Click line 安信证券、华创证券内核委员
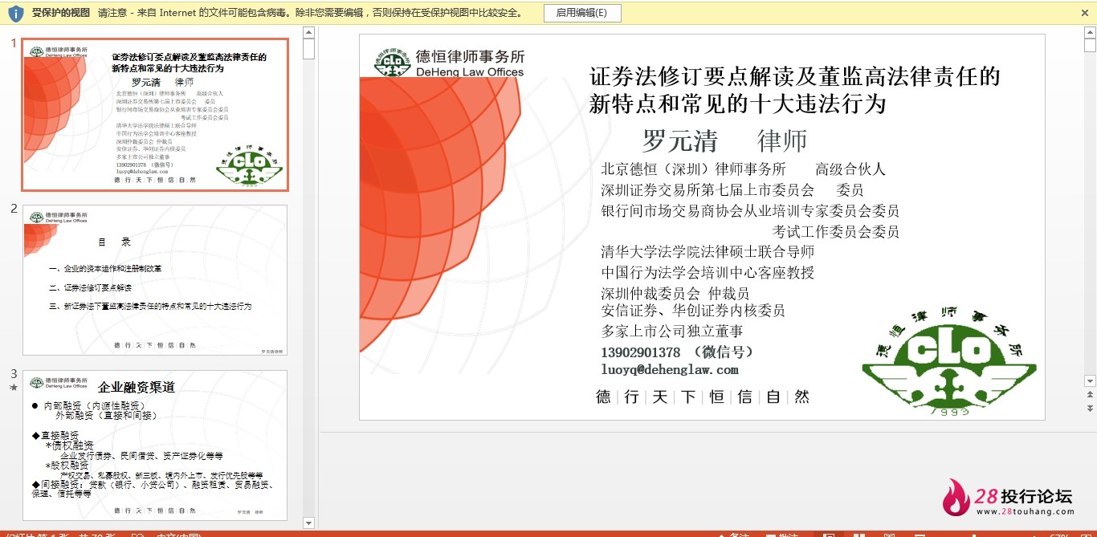This screenshot has height=537, width=1097. click(x=693, y=311)
